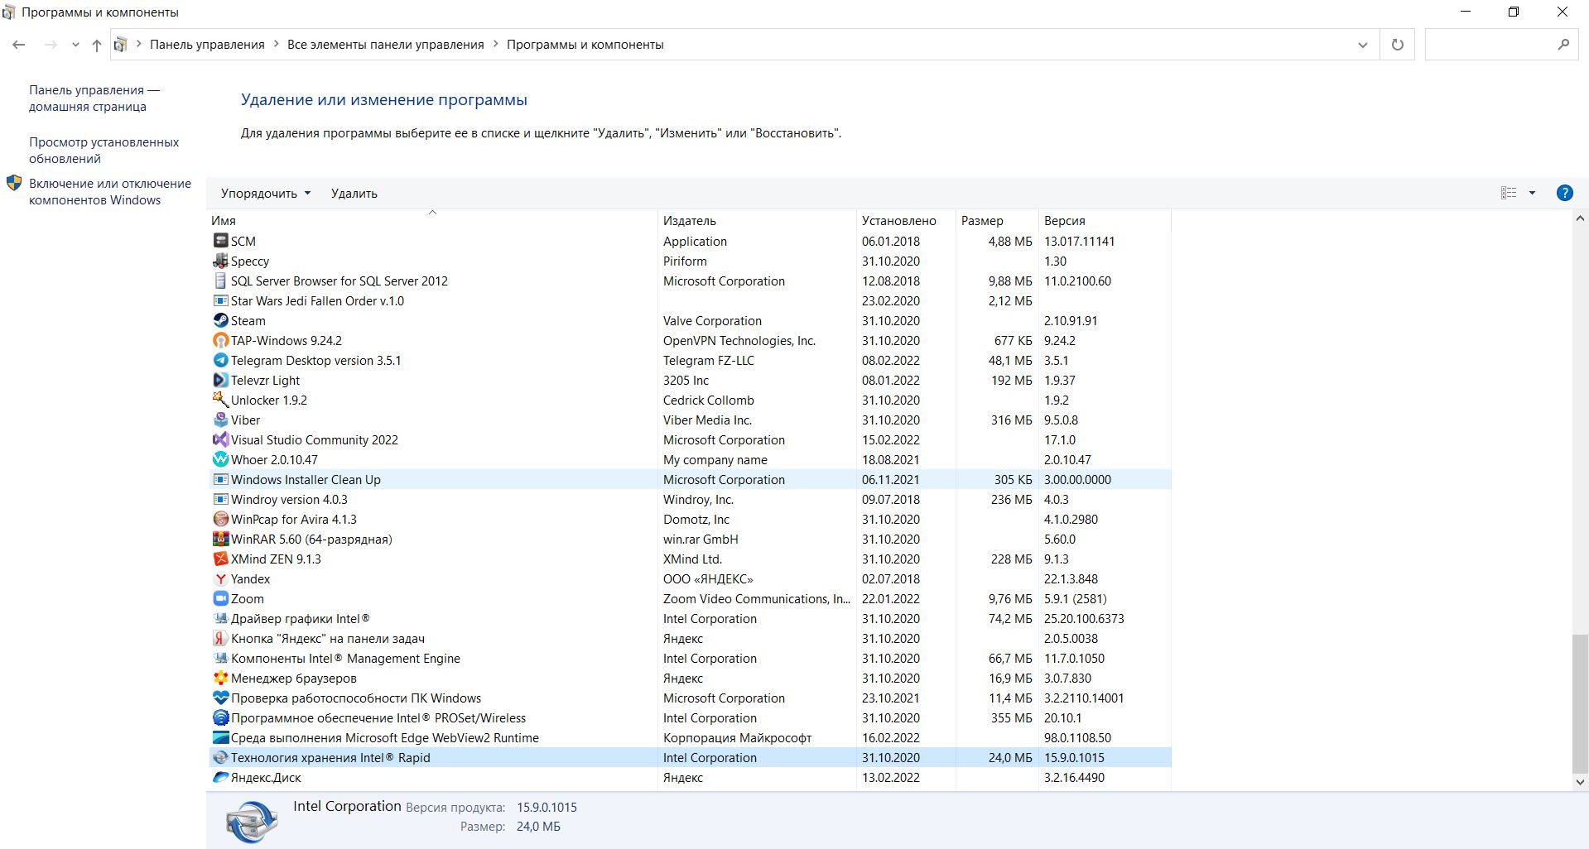Select Windroy version 4.0.3 entry

point(690,499)
